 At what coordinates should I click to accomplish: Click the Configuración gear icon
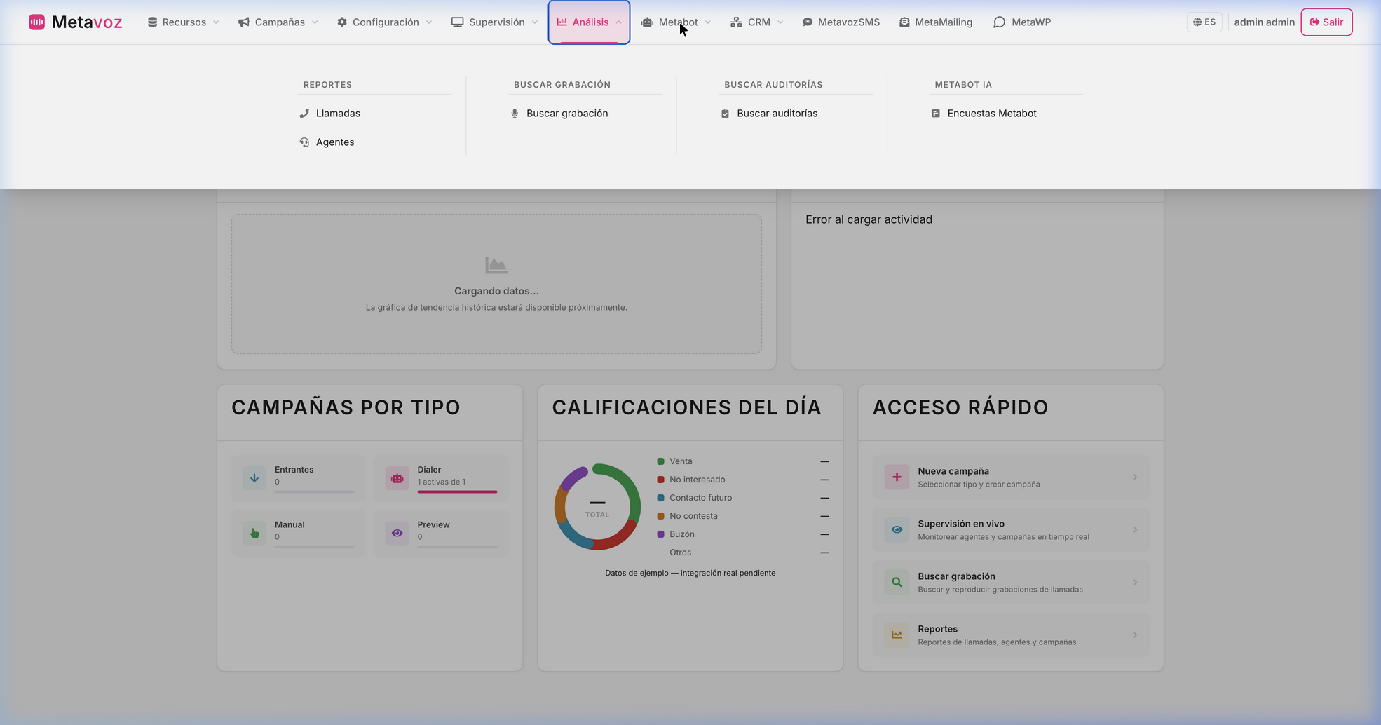[x=342, y=22]
